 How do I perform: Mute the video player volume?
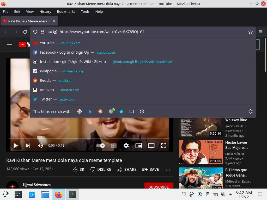pyautogui.click(x=40, y=146)
